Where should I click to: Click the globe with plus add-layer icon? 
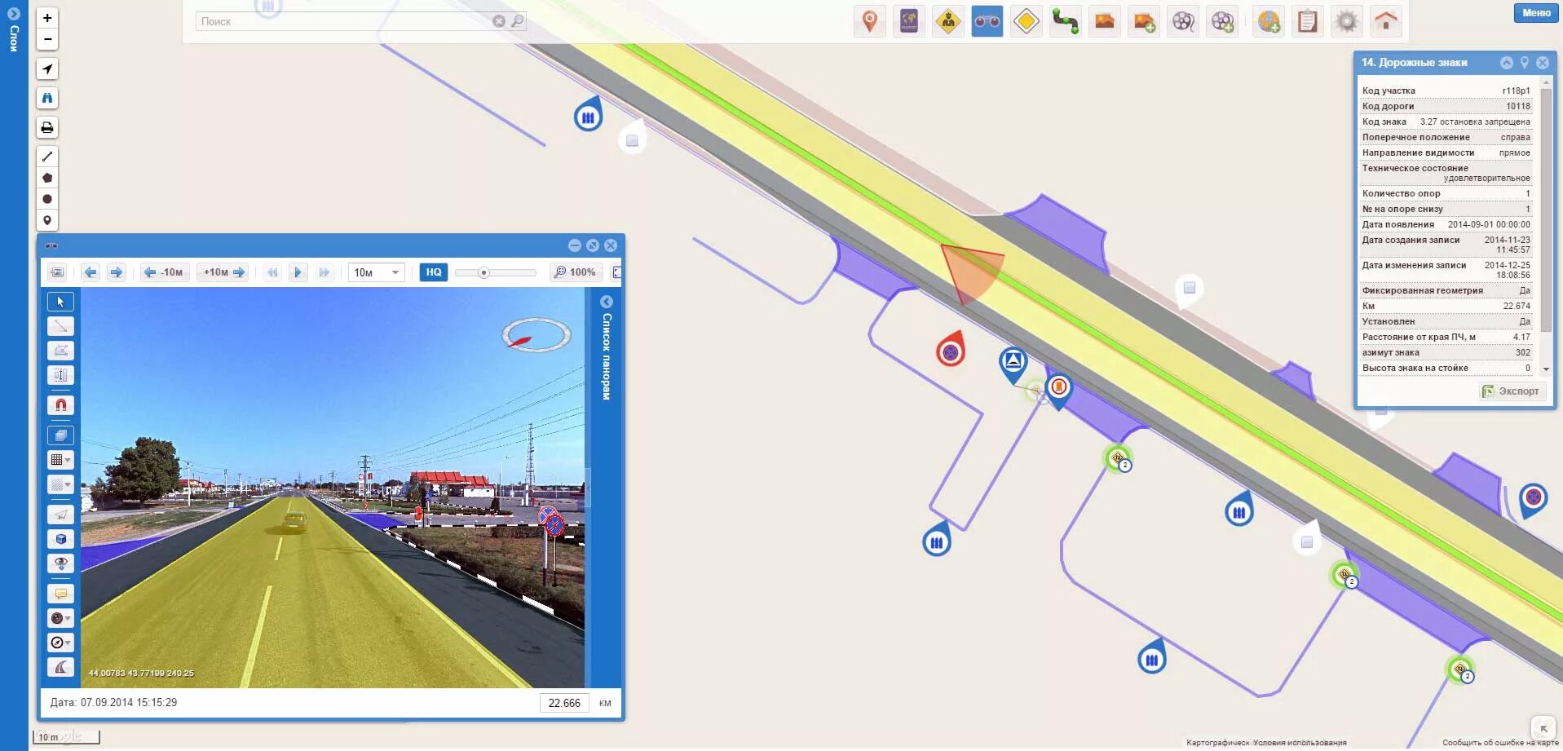pyautogui.click(x=1268, y=21)
